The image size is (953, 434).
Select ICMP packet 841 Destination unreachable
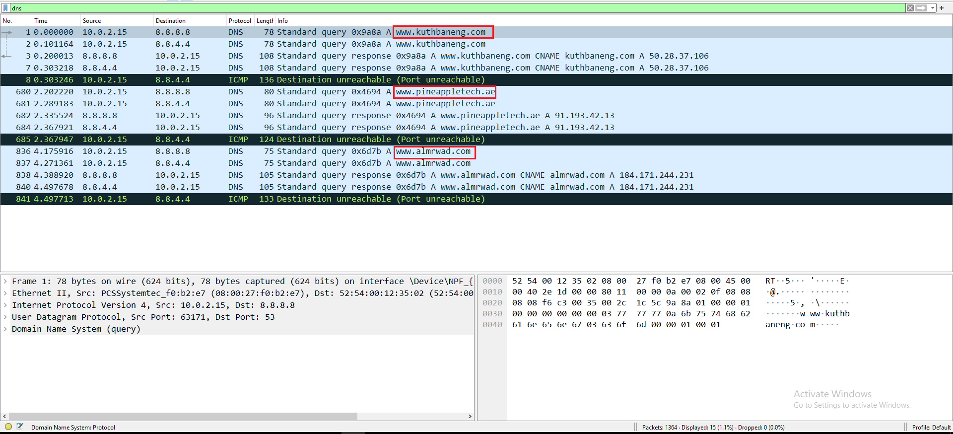[x=476, y=199]
